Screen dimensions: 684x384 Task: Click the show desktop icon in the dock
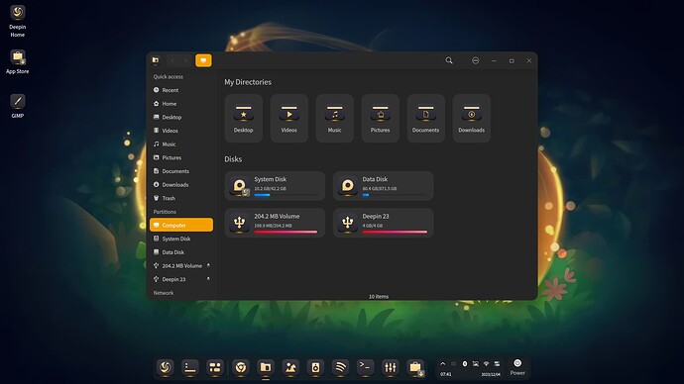[190, 368]
